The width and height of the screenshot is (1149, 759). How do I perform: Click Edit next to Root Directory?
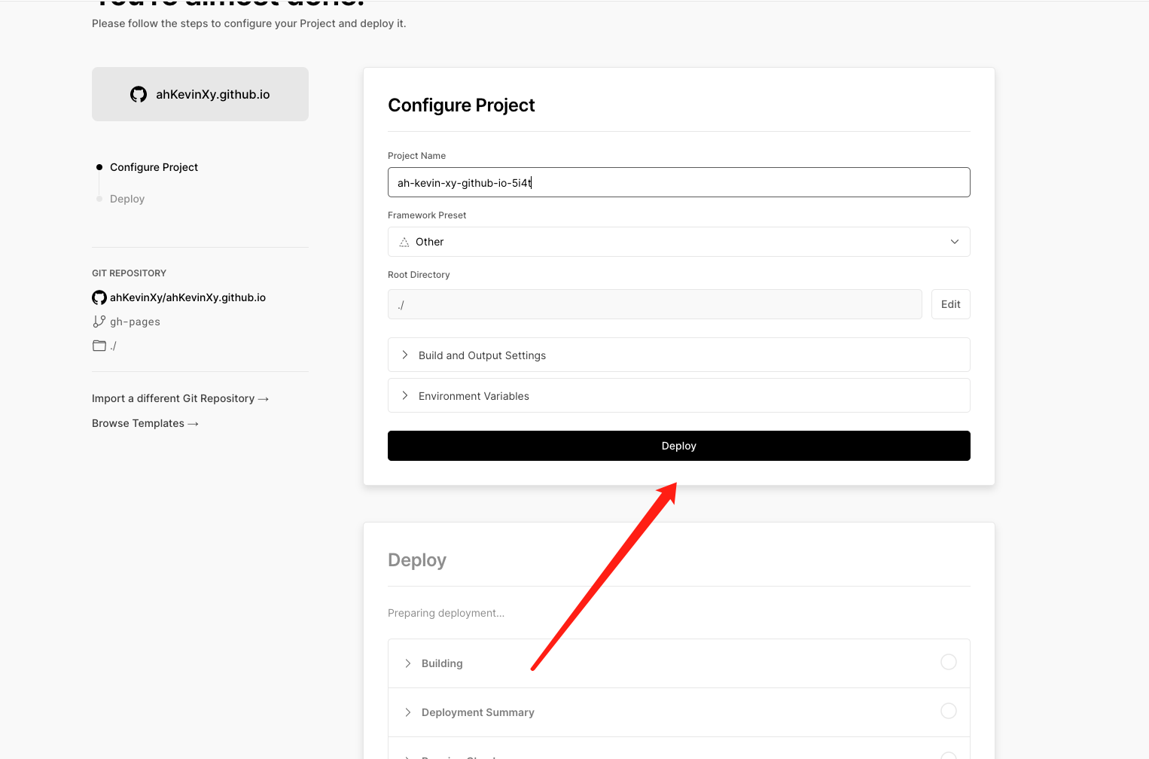[950, 304]
